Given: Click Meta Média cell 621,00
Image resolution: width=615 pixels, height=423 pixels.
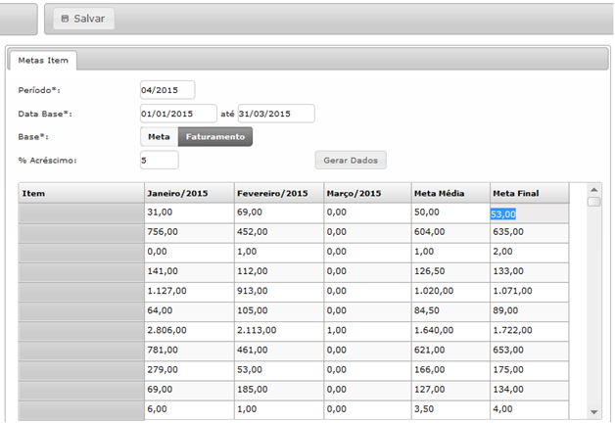Looking at the screenshot, I should click(x=450, y=350).
